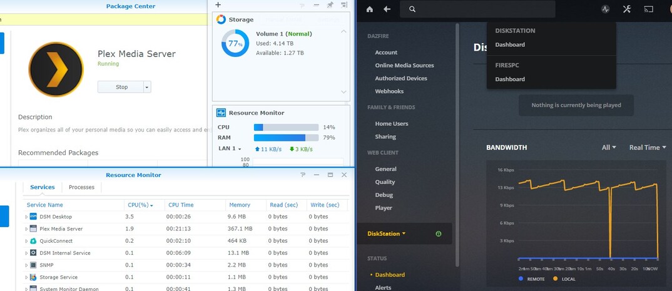The height and width of the screenshot is (291, 672).
Task: Go back with Plex back arrow
Action: (387, 9)
